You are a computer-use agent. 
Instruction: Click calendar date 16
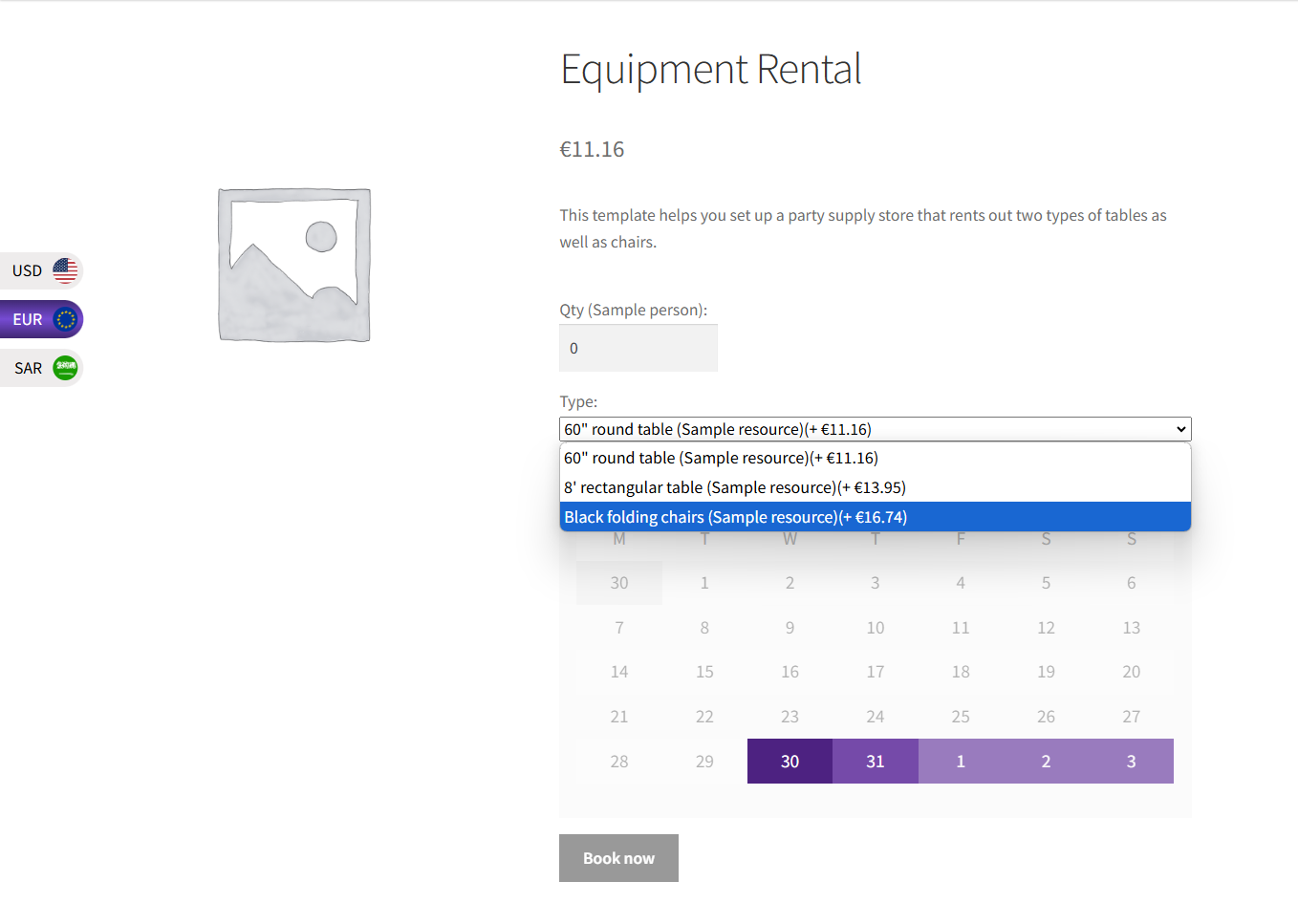[790, 672]
